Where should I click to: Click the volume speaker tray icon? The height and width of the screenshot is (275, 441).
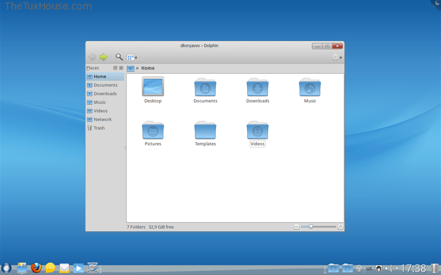pyautogui.click(x=388, y=269)
